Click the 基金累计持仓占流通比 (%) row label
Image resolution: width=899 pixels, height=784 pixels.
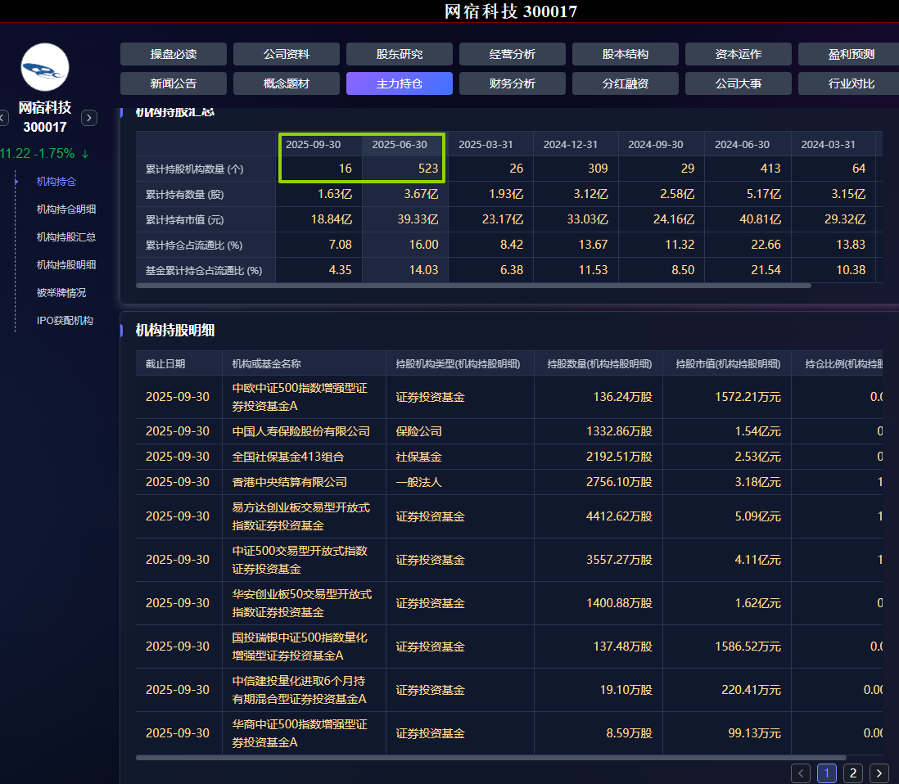pyautogui.click(x=204, y=271)
